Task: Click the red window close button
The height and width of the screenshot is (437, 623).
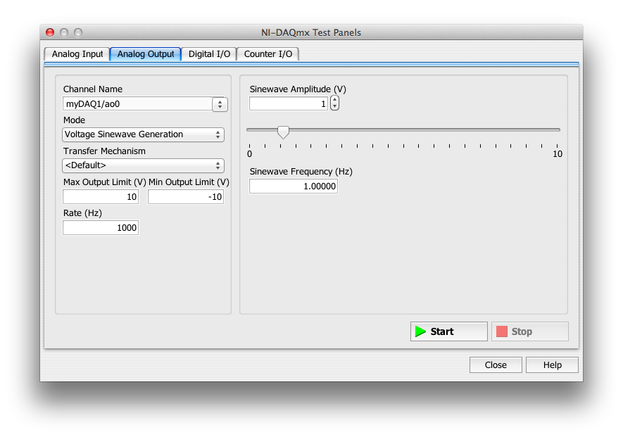Action: click(50, 32)
